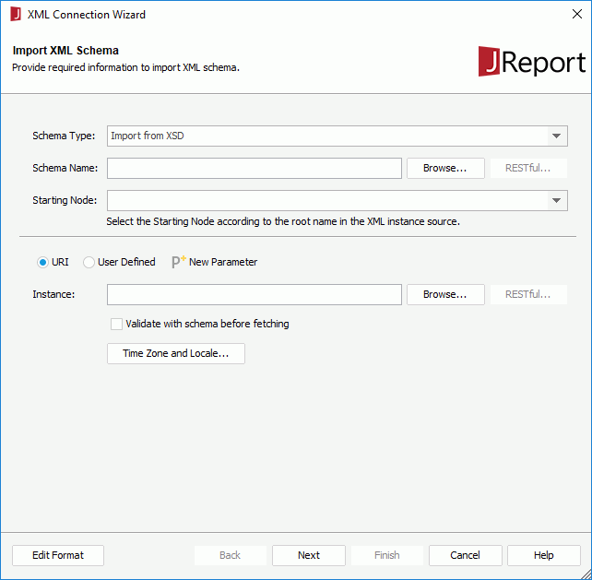Click the Edit Format button
The height and width of the screenshot is (580, 592).
pyautogui.click(x=58, y=555)
